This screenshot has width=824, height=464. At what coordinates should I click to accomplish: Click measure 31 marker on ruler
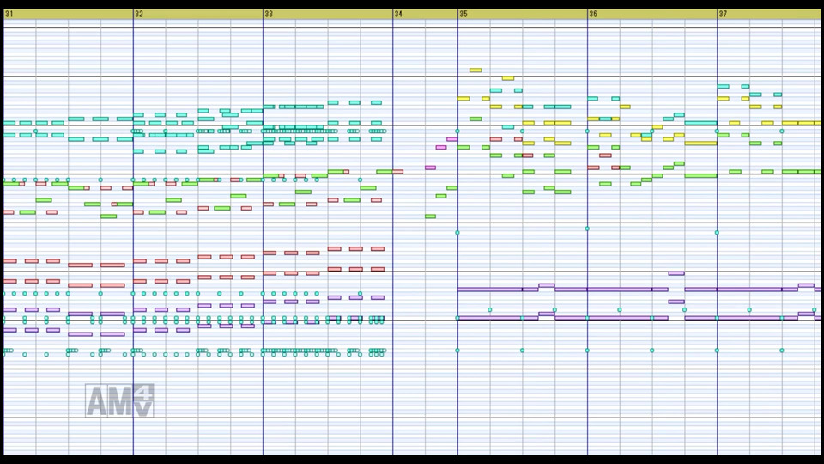tap(9, 15)
